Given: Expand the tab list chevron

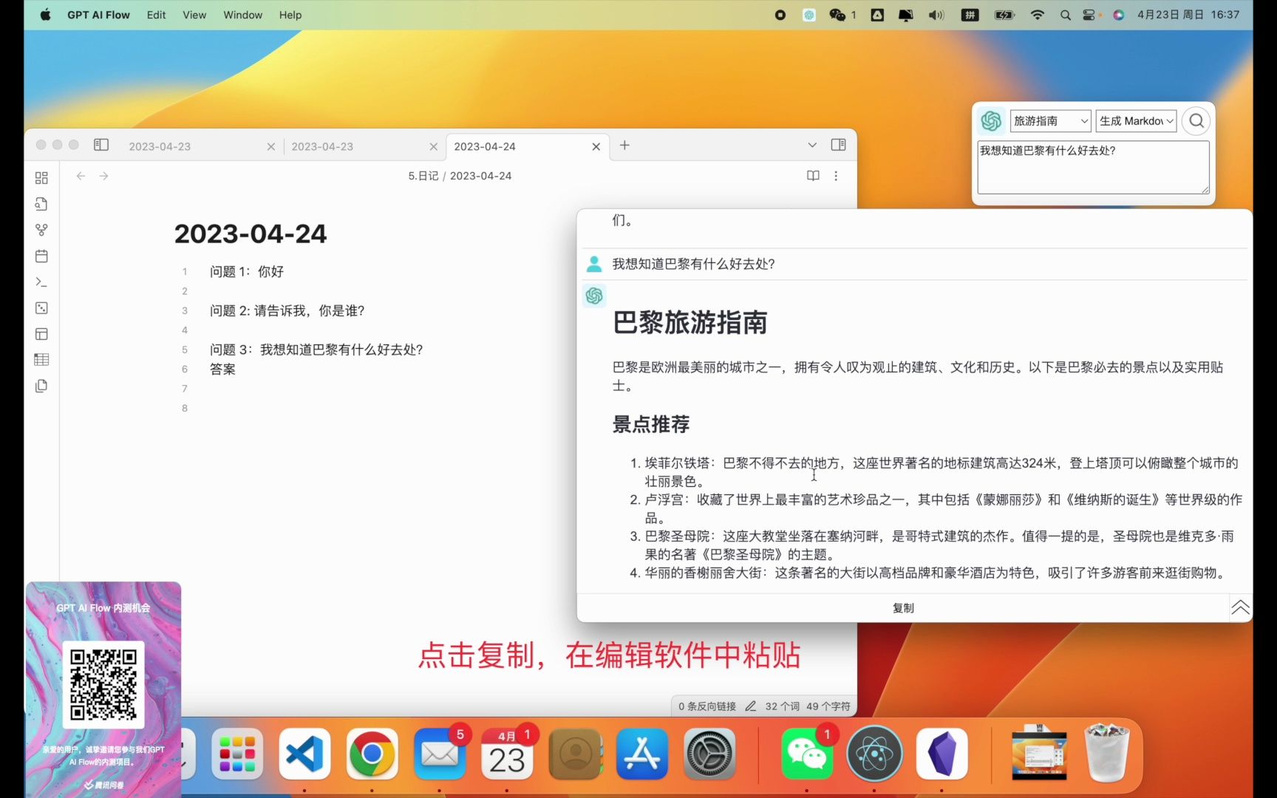Looking at the screenshot, I should pos(811,146).
